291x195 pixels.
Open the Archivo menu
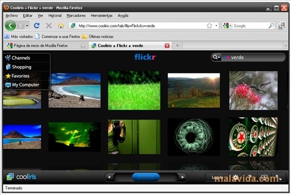point(12,15)
